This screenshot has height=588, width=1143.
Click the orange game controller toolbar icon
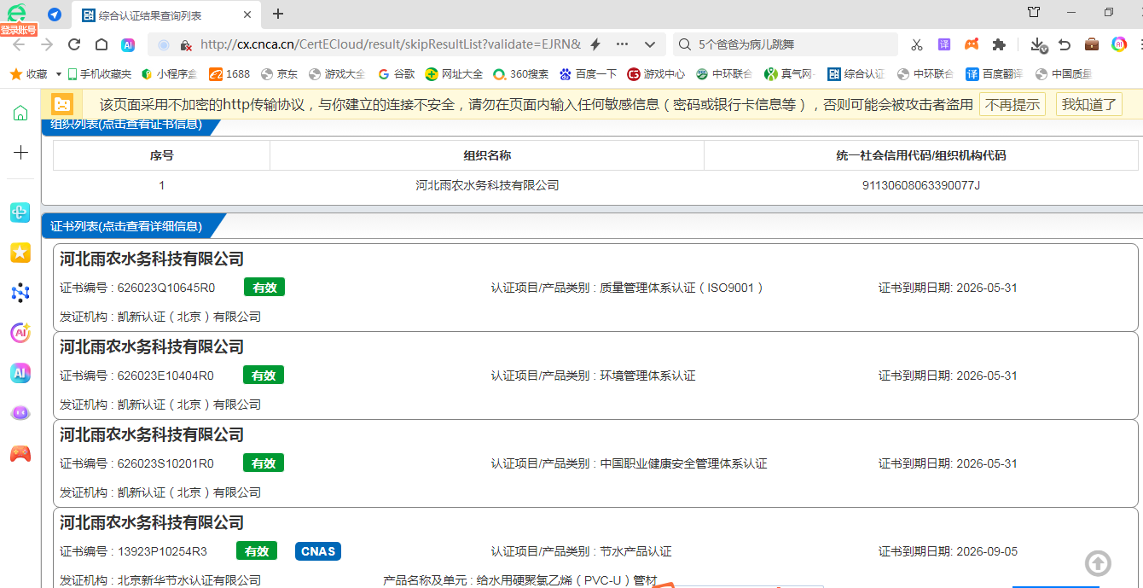click(x=972, y=44)
